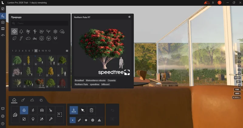This screenshot has height=128, width=243.
Task: Select the two-leaf sprout plant category
Action: pos(49,32)
